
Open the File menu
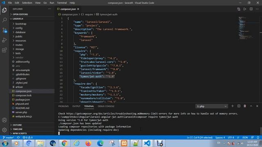pos(10,3)
